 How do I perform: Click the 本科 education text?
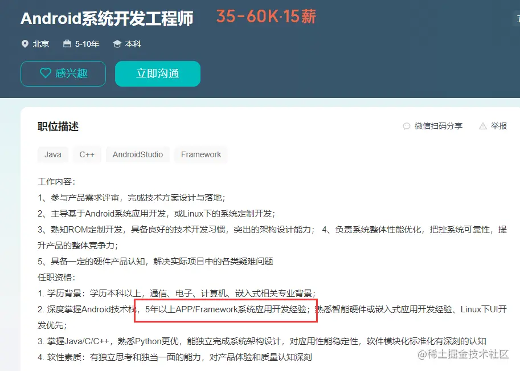pyautogui.click(x=133, y=44)
